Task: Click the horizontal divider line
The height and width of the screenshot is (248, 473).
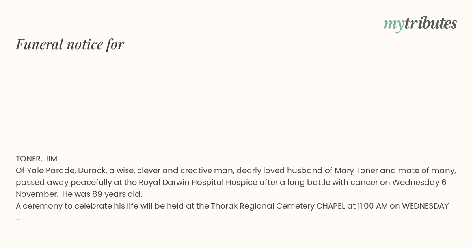Action: pos(236,140)
